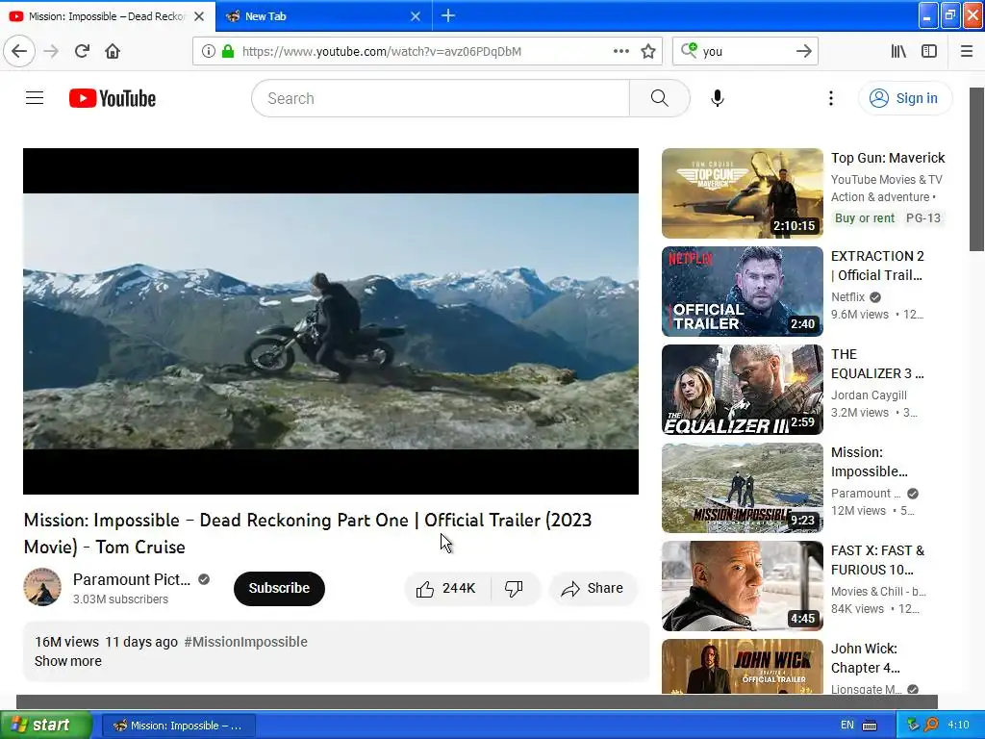Go back with the browser back arrow
985x739 pixels.
pos(19,51)
